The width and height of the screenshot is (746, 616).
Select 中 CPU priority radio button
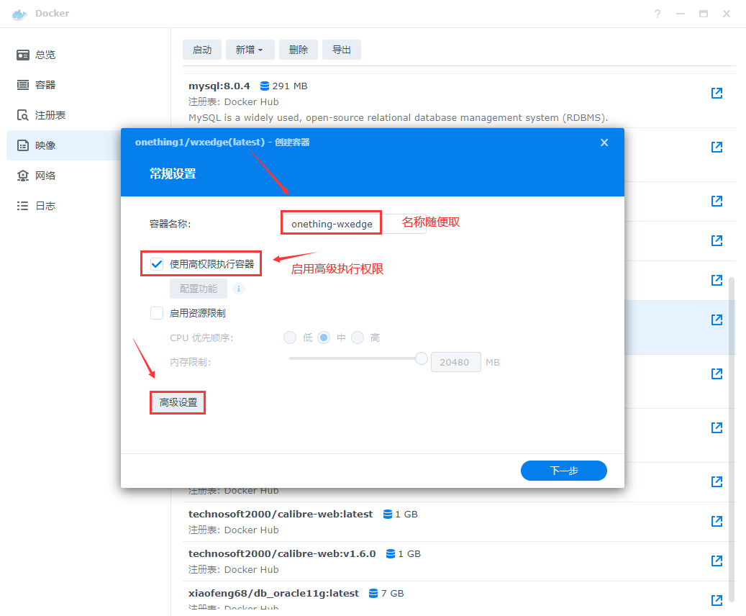pos(324,338)
